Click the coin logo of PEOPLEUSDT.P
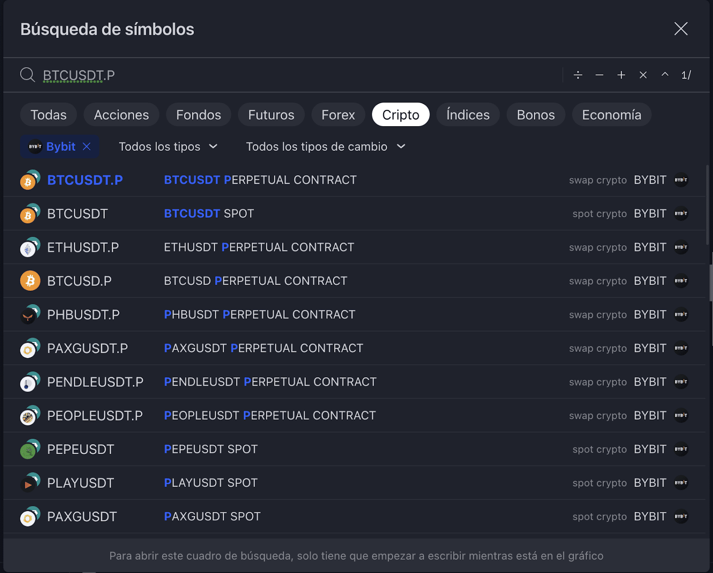The height and width of the screenshot is (573, 713). pyautogui.click(x=30, y=416)
